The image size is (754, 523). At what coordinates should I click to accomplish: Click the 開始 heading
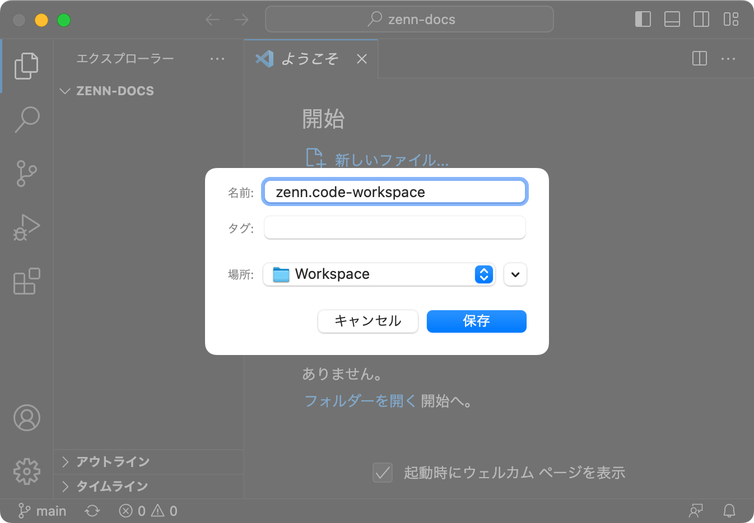tap(323, 119)
